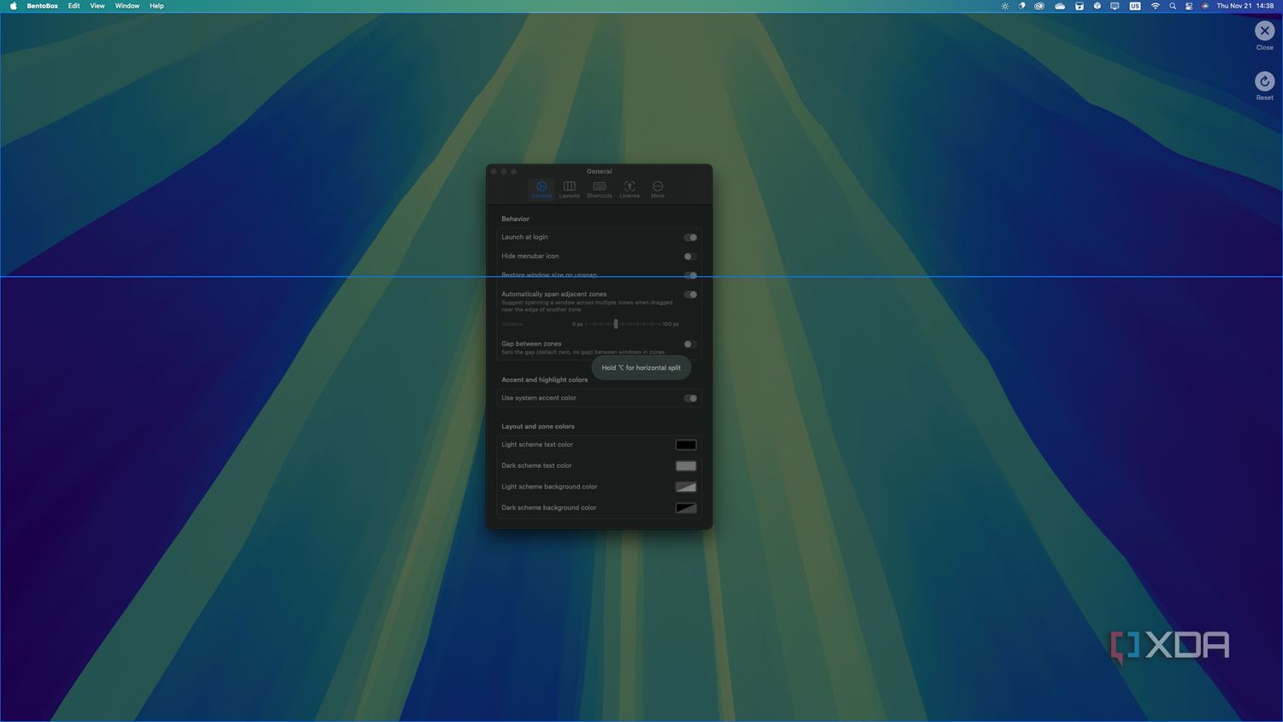Open the Layouts tab
The image size is (1283, 722).
pyautogui.click(x=570, y=189)
